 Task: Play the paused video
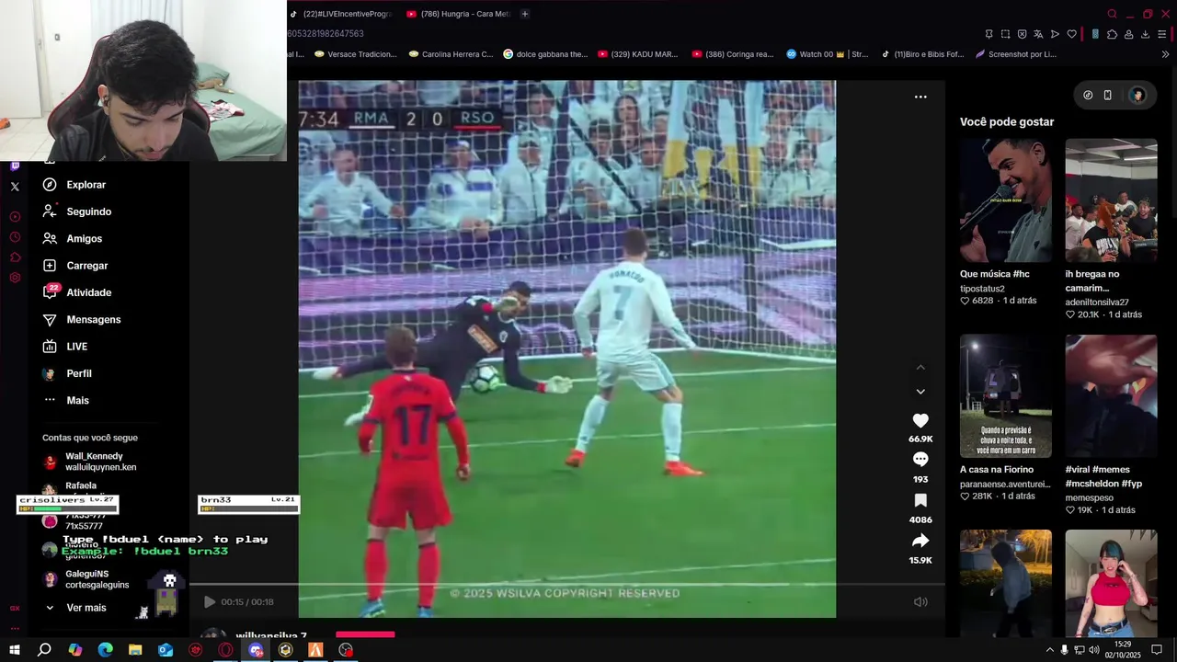(210, 602)
